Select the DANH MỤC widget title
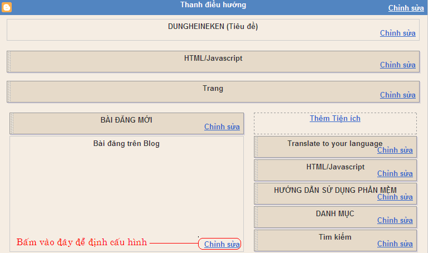Screen dimensions: 428x253 pos(335,214)
